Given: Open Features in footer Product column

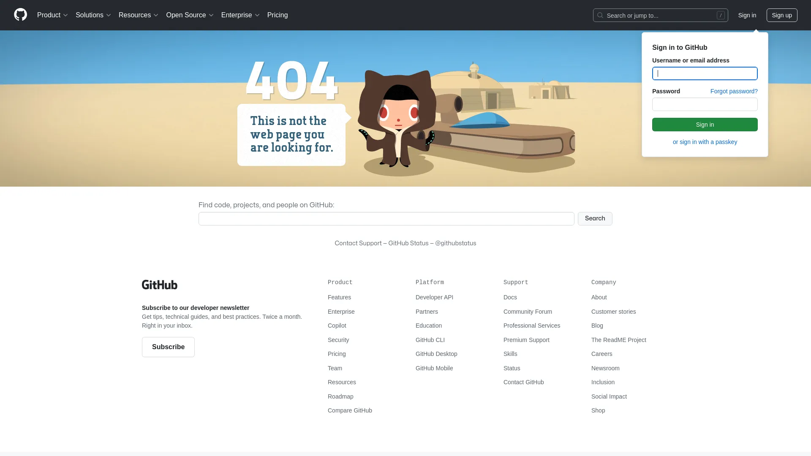Looking at the screenshot, I should tap(339, 297).
